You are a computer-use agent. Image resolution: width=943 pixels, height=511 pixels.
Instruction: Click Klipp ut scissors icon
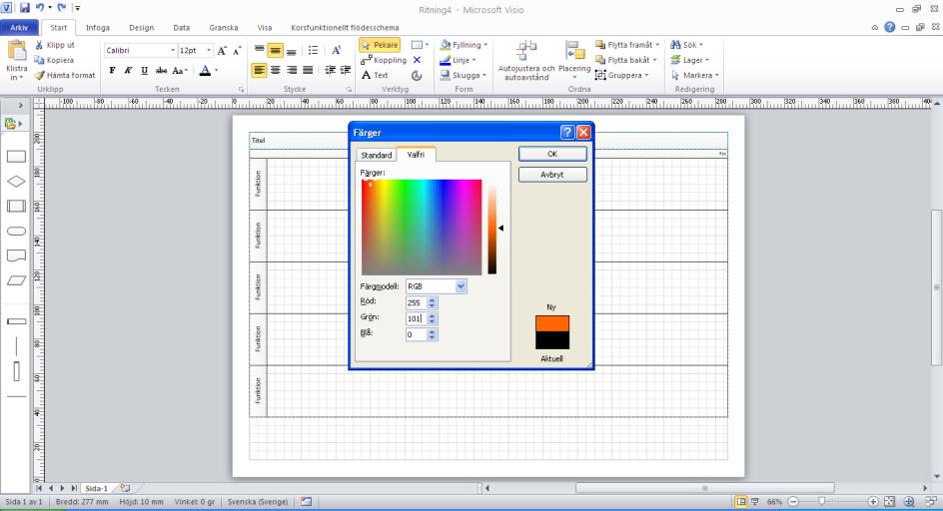pos(39,45)
